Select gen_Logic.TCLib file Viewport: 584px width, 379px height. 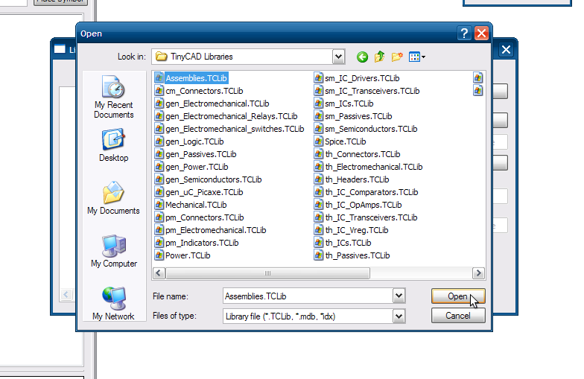194,141
